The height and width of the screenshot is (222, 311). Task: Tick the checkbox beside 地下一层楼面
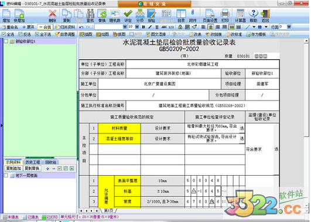coord(6,175)
